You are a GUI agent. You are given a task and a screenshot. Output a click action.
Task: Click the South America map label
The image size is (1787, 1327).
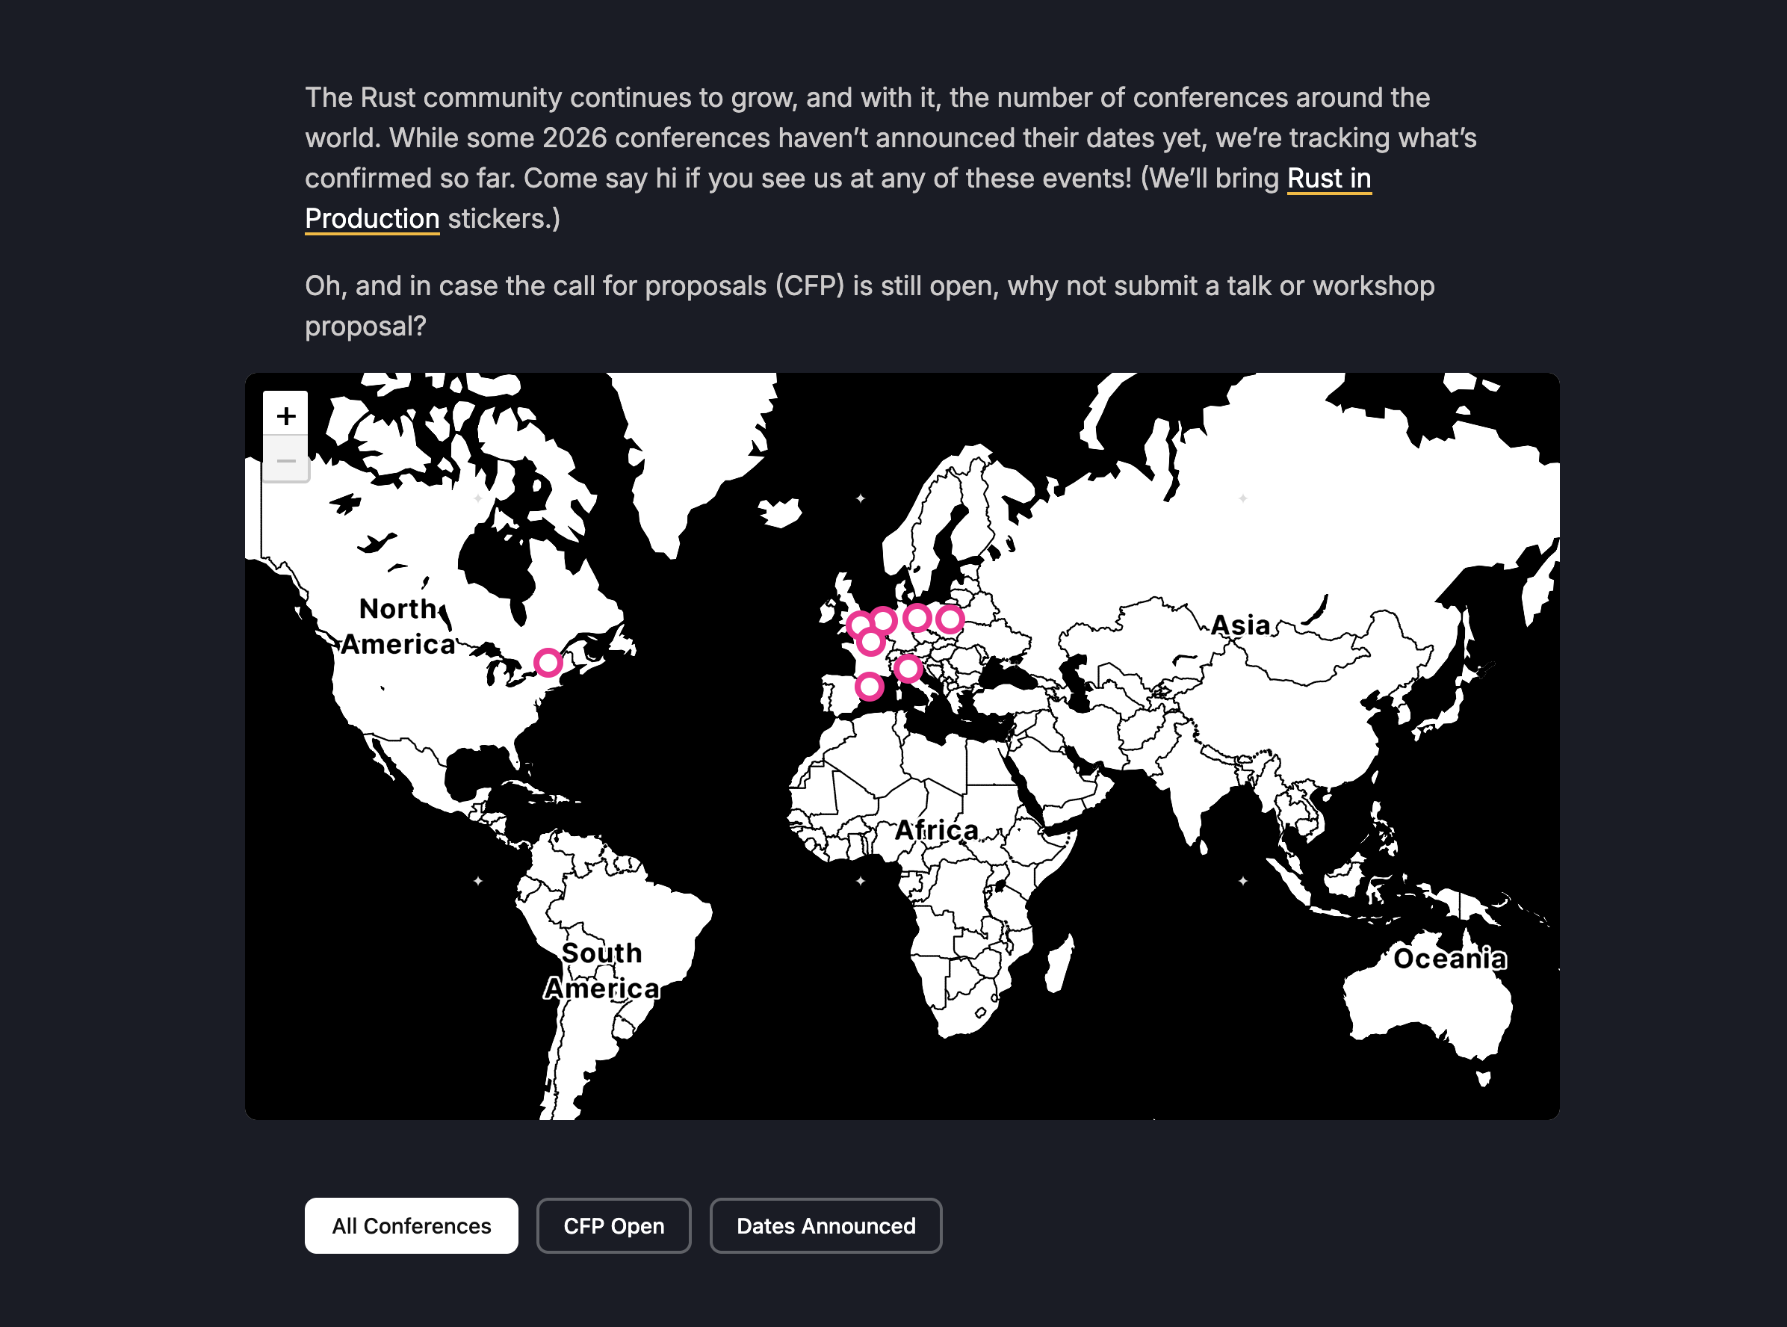tap(602, 971)
